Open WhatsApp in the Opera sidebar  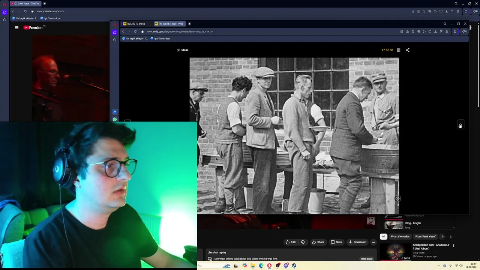pyautogui.click(x=115, y=119)
